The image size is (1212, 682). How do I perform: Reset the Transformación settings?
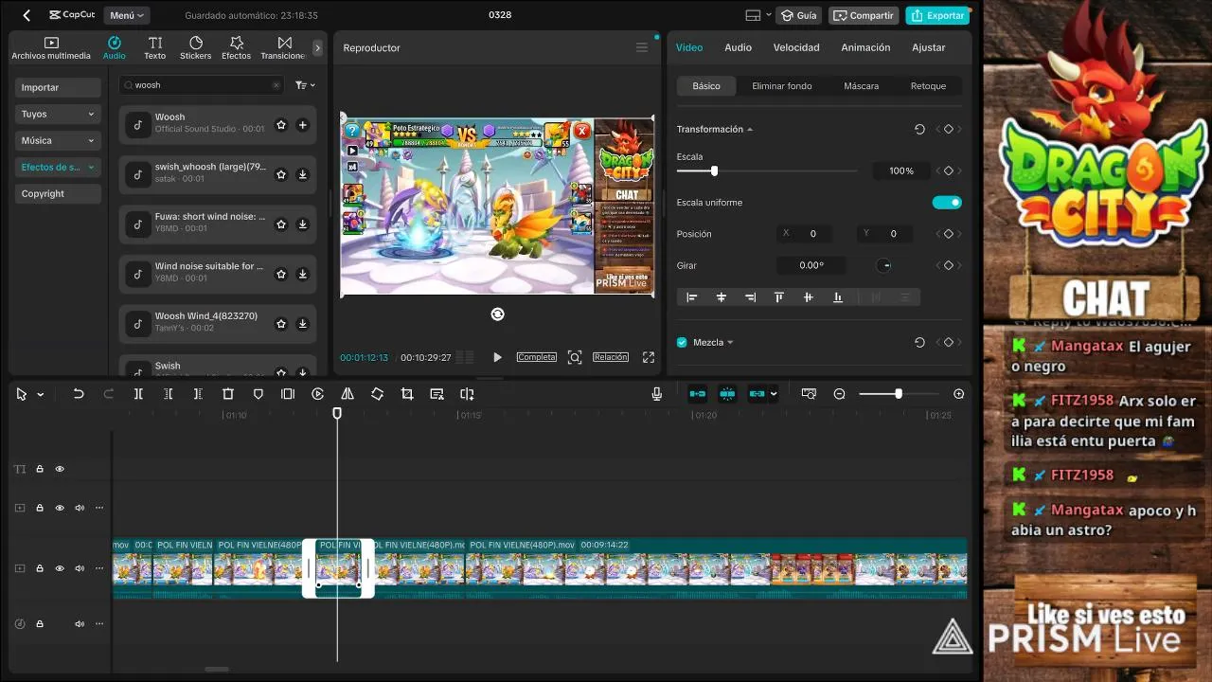click(919, 130)
